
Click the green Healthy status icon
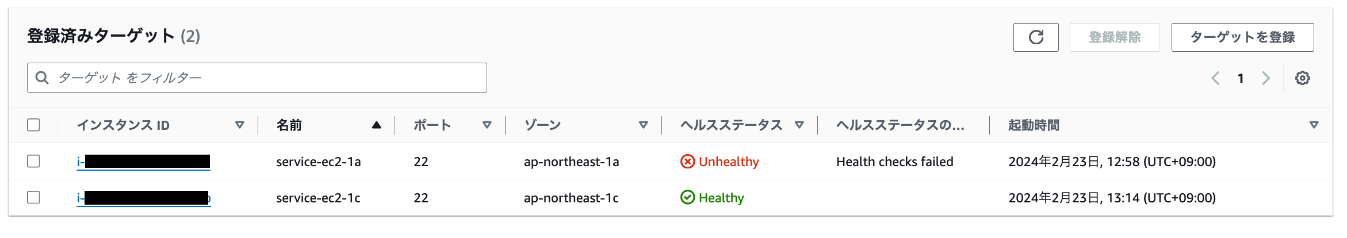(687, 198)
